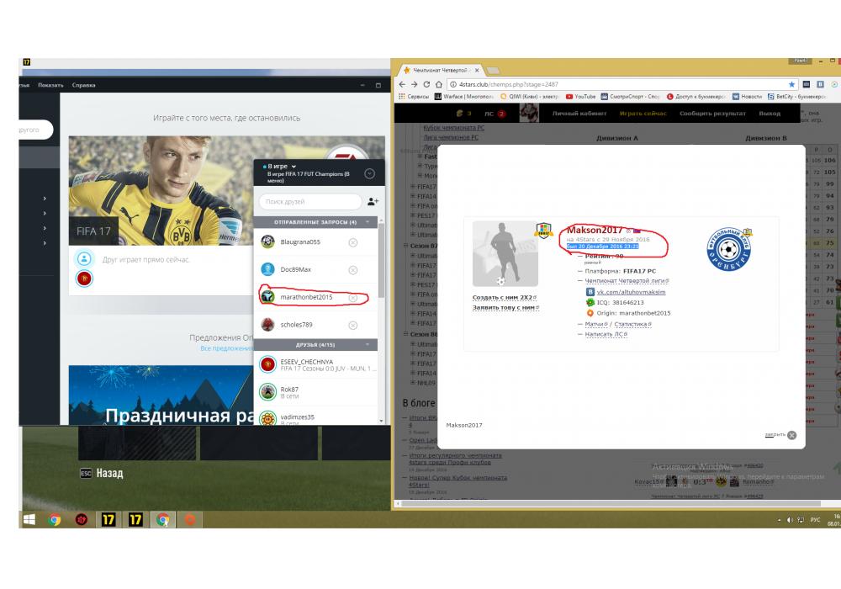Open Личный кабинет in site navigation
Viewport: 841px width, 589px height.
579,114
